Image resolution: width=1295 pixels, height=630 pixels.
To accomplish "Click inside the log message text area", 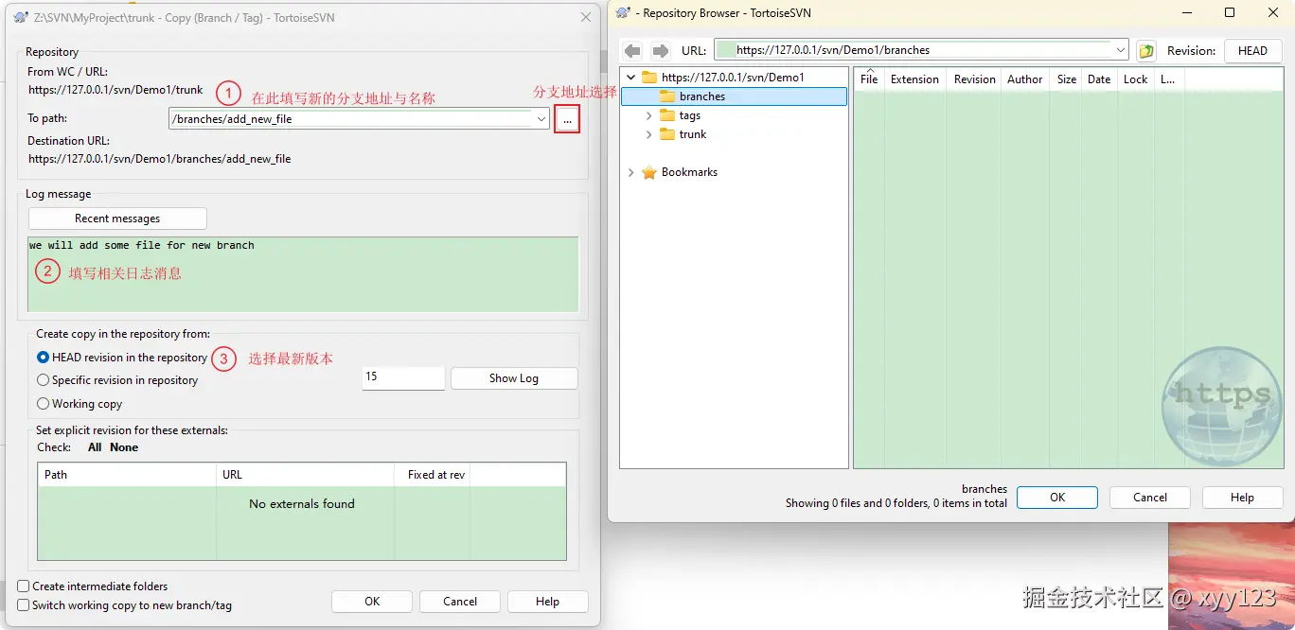I will click(x=303, y=274).
